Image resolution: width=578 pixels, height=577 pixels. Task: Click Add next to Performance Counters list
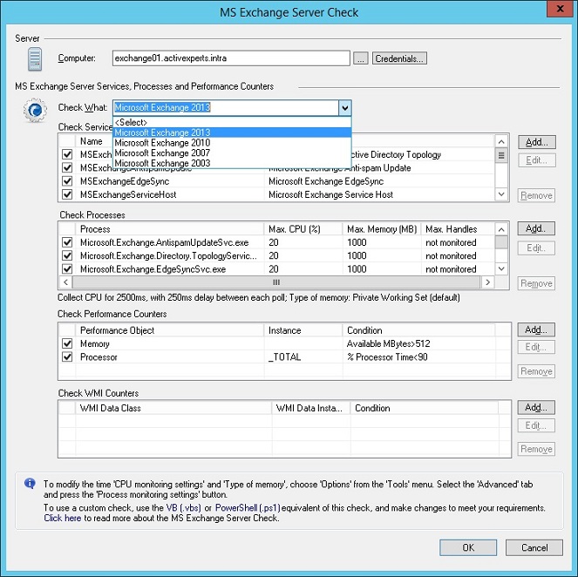tap(536, 329)
